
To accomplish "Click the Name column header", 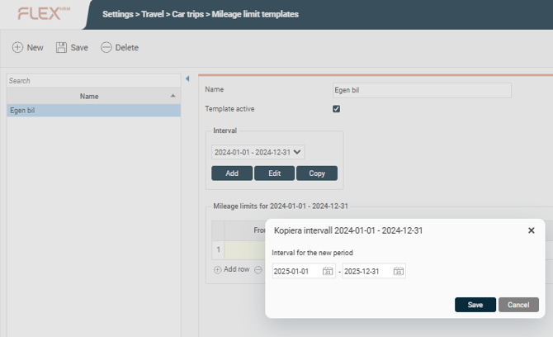I will [x=89, y=96].
